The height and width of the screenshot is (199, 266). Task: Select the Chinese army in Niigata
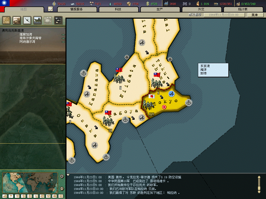coord(119,79)
